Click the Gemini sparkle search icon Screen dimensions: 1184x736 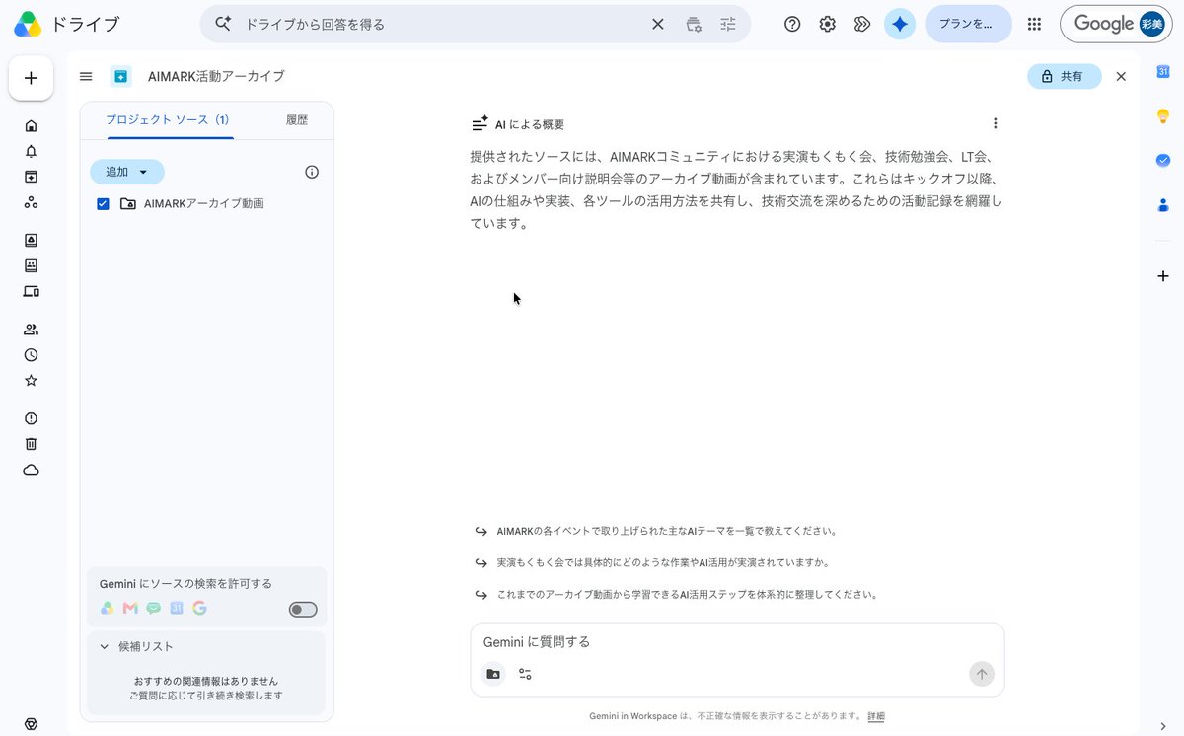[222, 24]
